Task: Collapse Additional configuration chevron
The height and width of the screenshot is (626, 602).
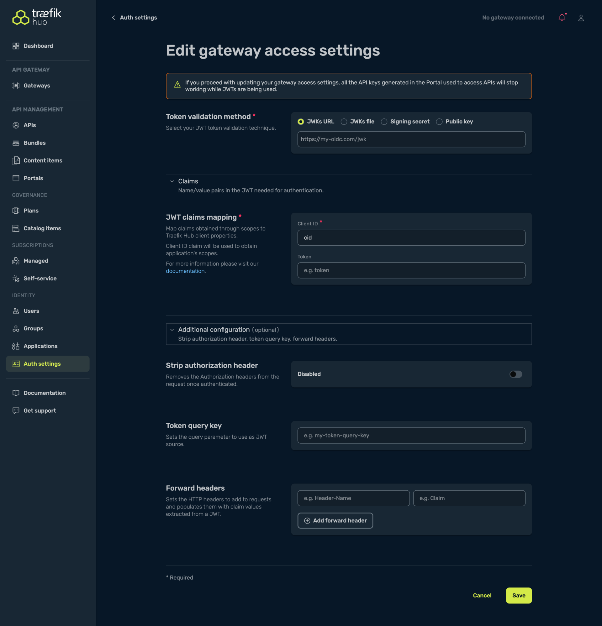Action: (x=172, y=330)
